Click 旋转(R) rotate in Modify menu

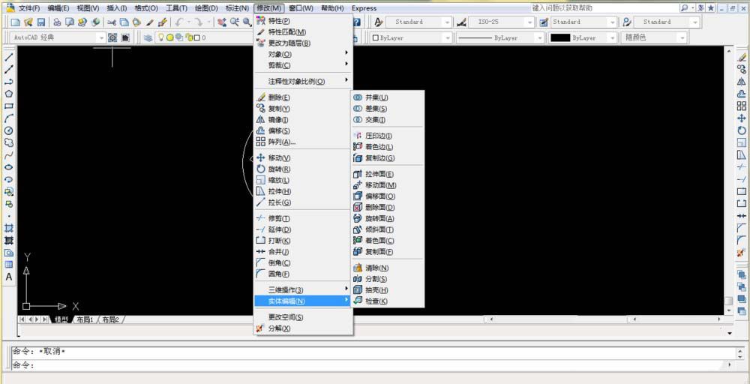coord(278,169)
